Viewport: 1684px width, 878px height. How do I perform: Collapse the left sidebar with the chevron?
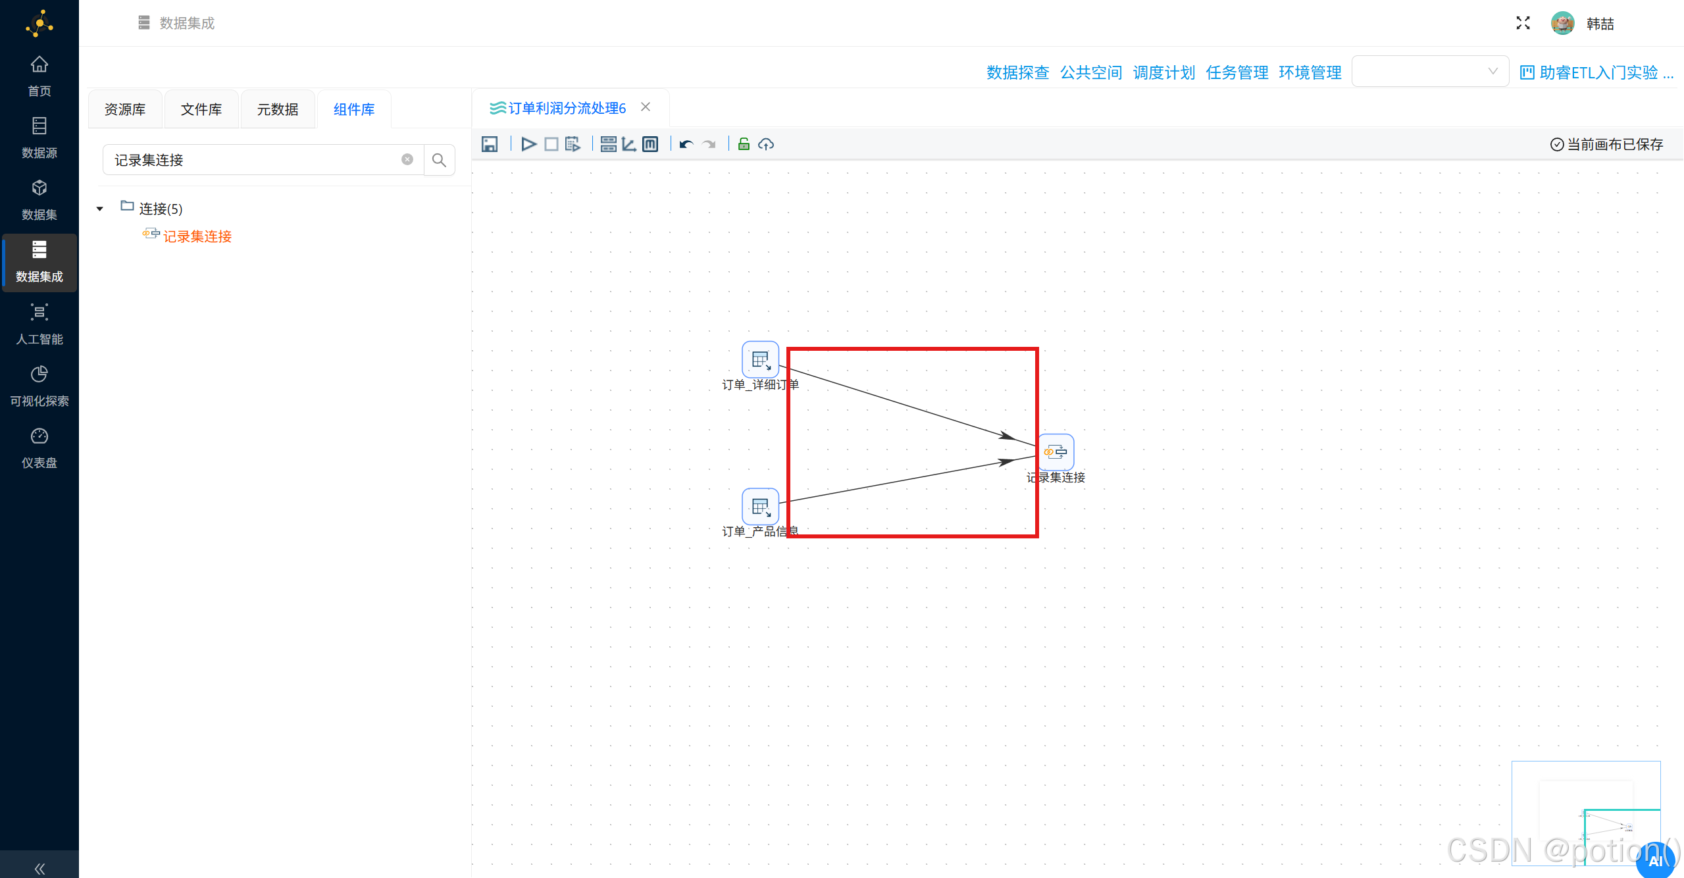(39, 868)
